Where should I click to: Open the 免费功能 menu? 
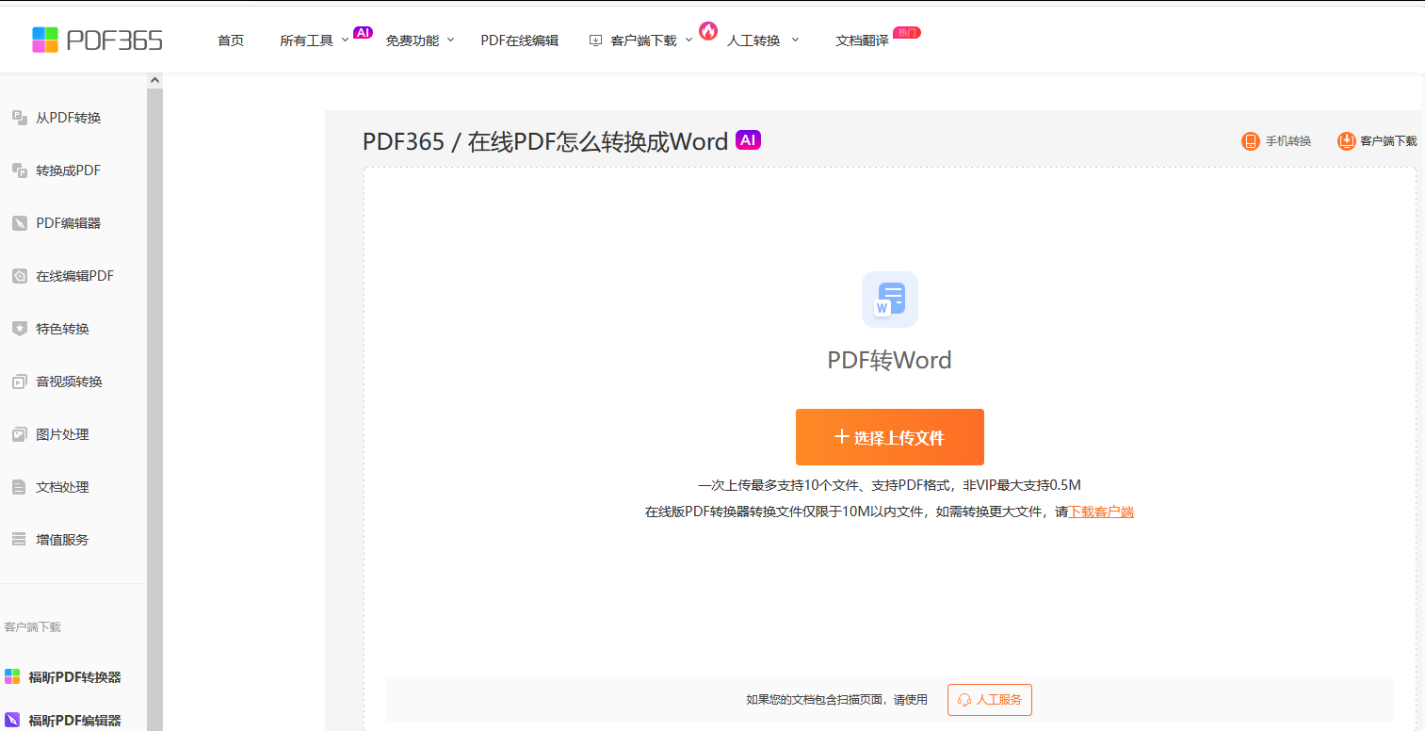tap(413, 41)
